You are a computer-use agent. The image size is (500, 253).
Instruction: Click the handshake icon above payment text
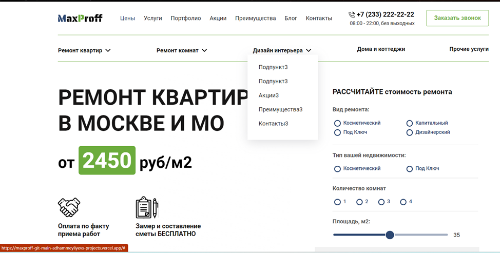pyautogui.click(x=69, y=207)
